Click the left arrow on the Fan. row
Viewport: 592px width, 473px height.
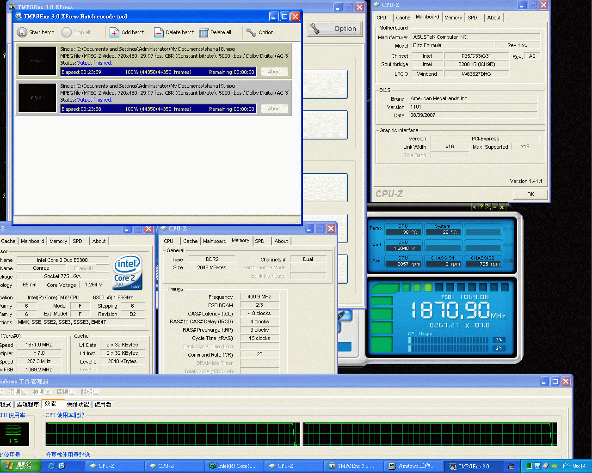tap(506, 261)
